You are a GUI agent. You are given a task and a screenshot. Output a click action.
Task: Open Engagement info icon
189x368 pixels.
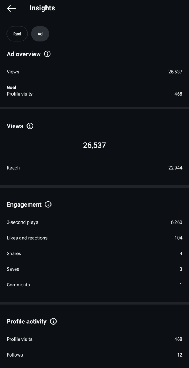(48, 204)
